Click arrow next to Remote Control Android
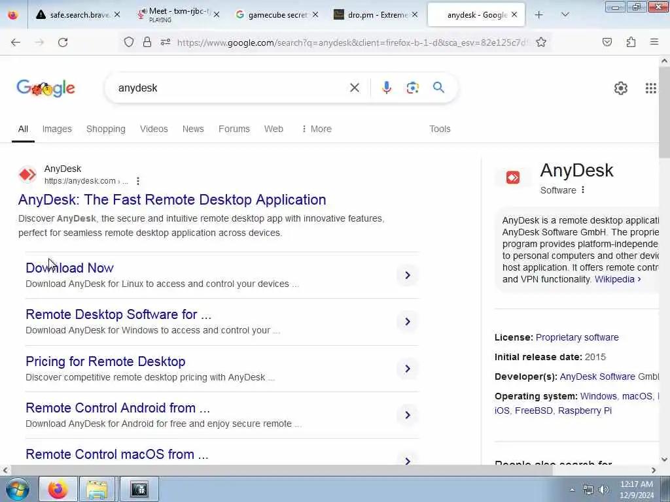 408,415
